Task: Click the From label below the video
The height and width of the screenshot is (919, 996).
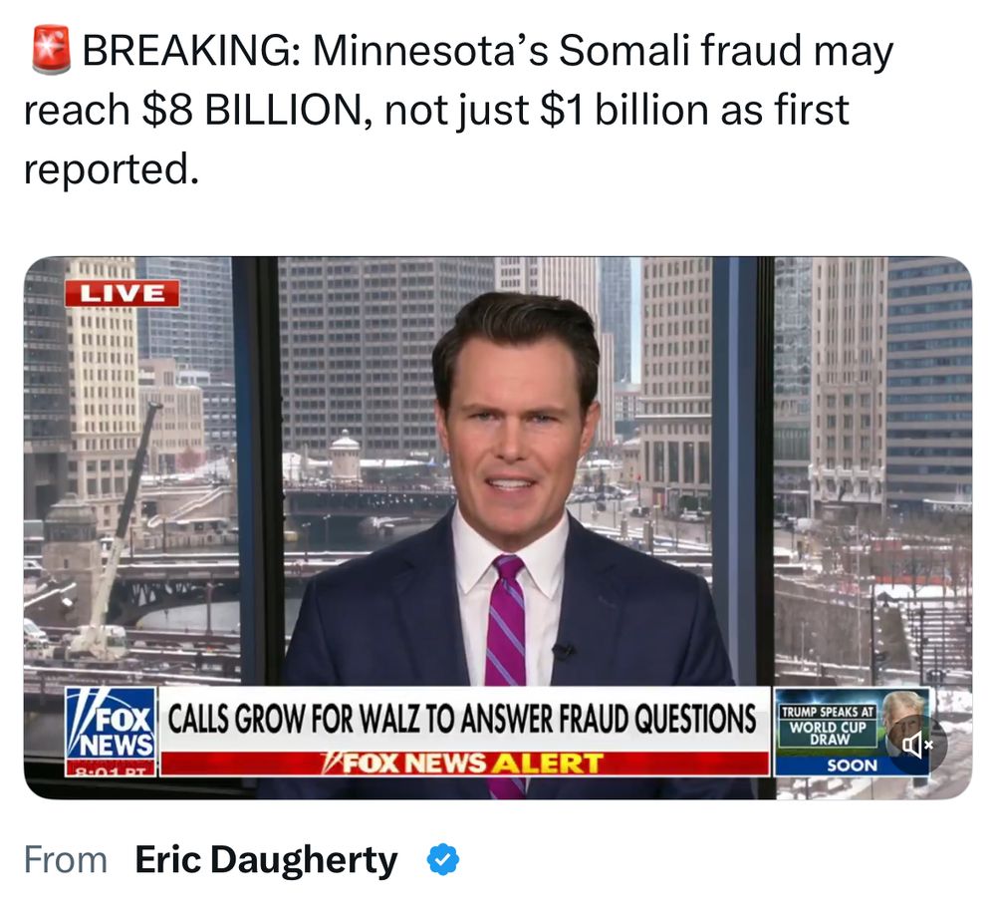Action: (x=66, y=860)
